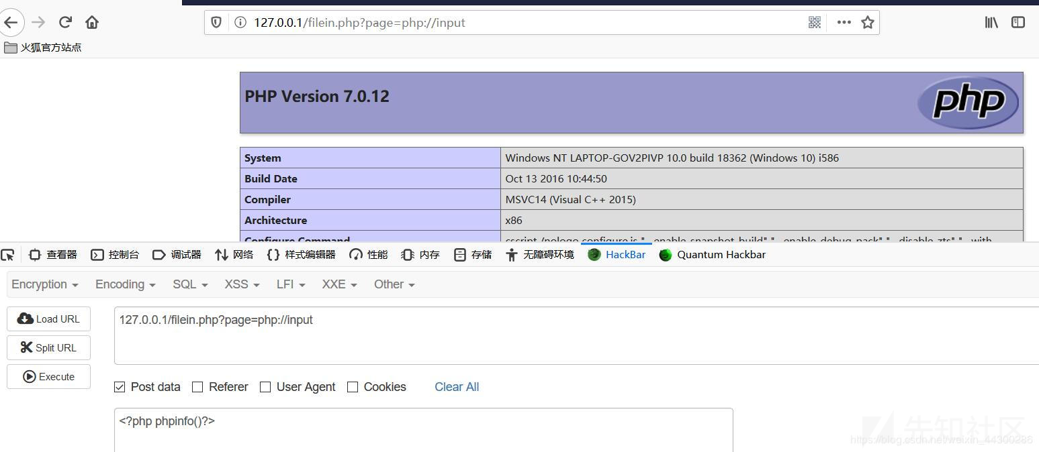The width and height of the screenshot is (1039, 452).
Task: Switch to the 网络 network tab
Action: tap(234, 255)
